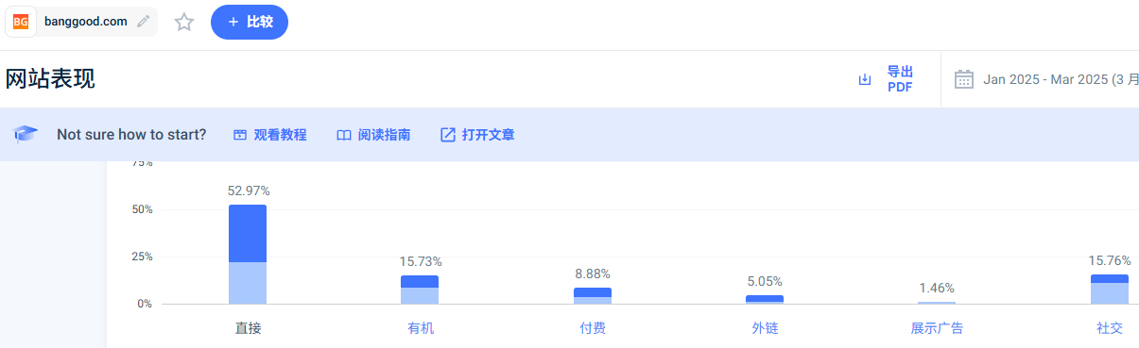Screen dimensions: 1139x348
Task: Click the 比较 compare button
Action: point(250,22)
